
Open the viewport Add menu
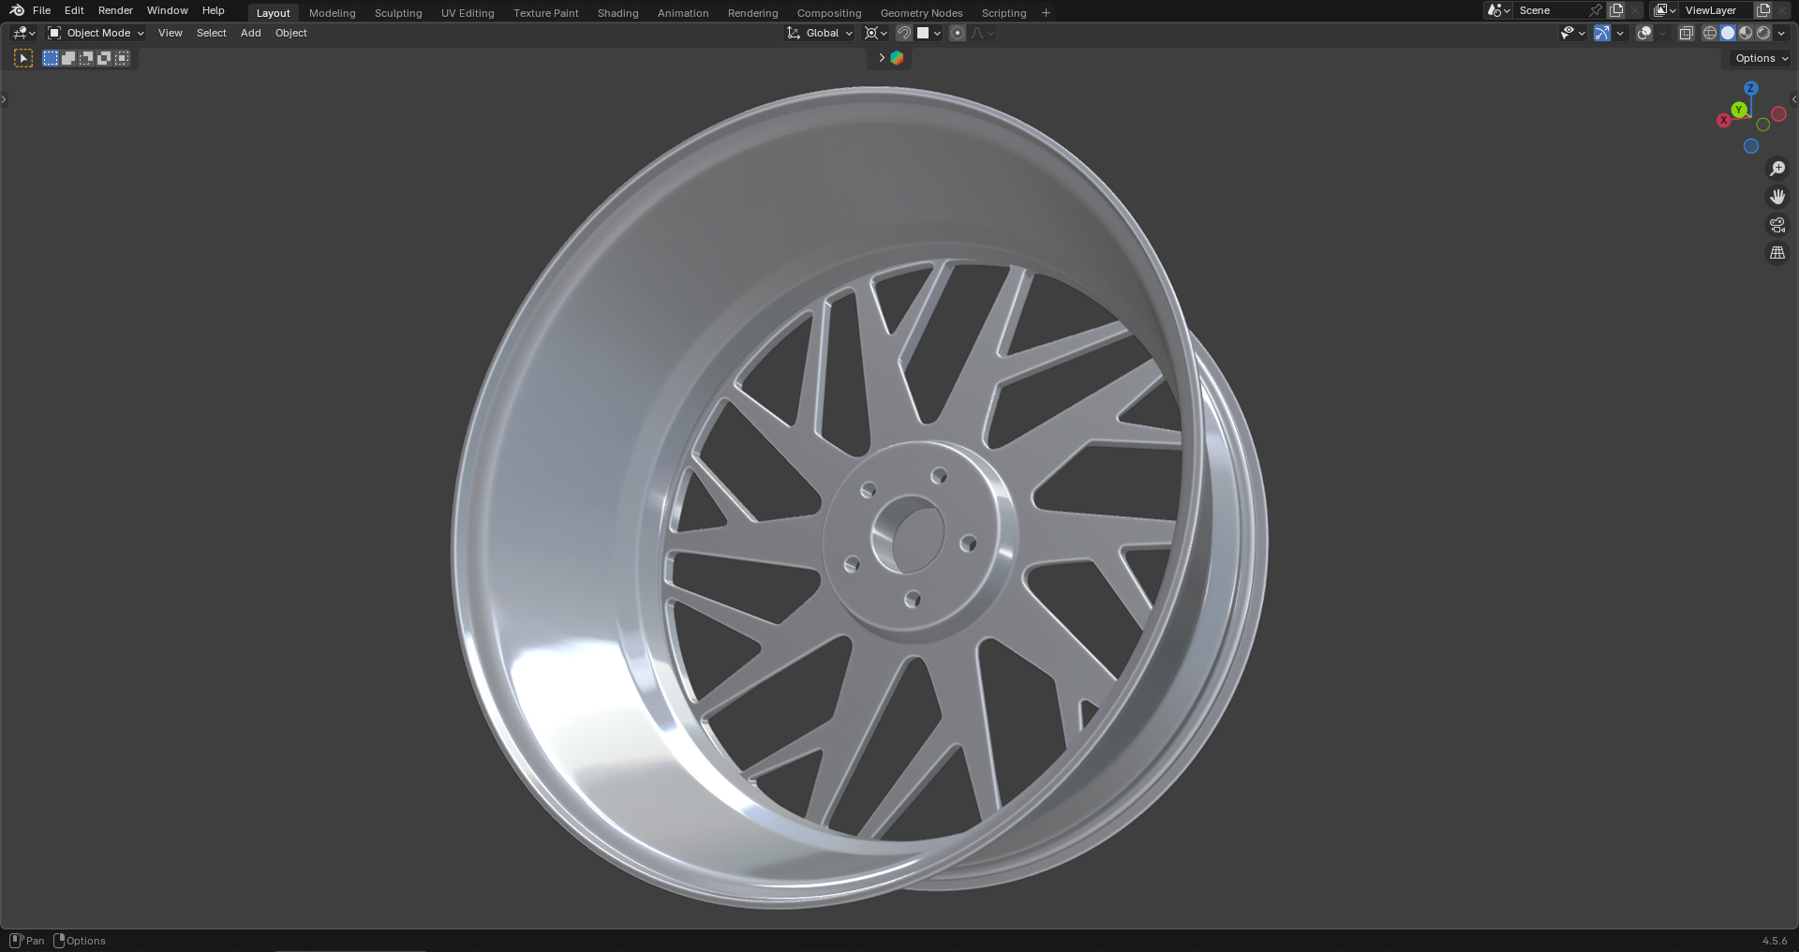point(251,33)
